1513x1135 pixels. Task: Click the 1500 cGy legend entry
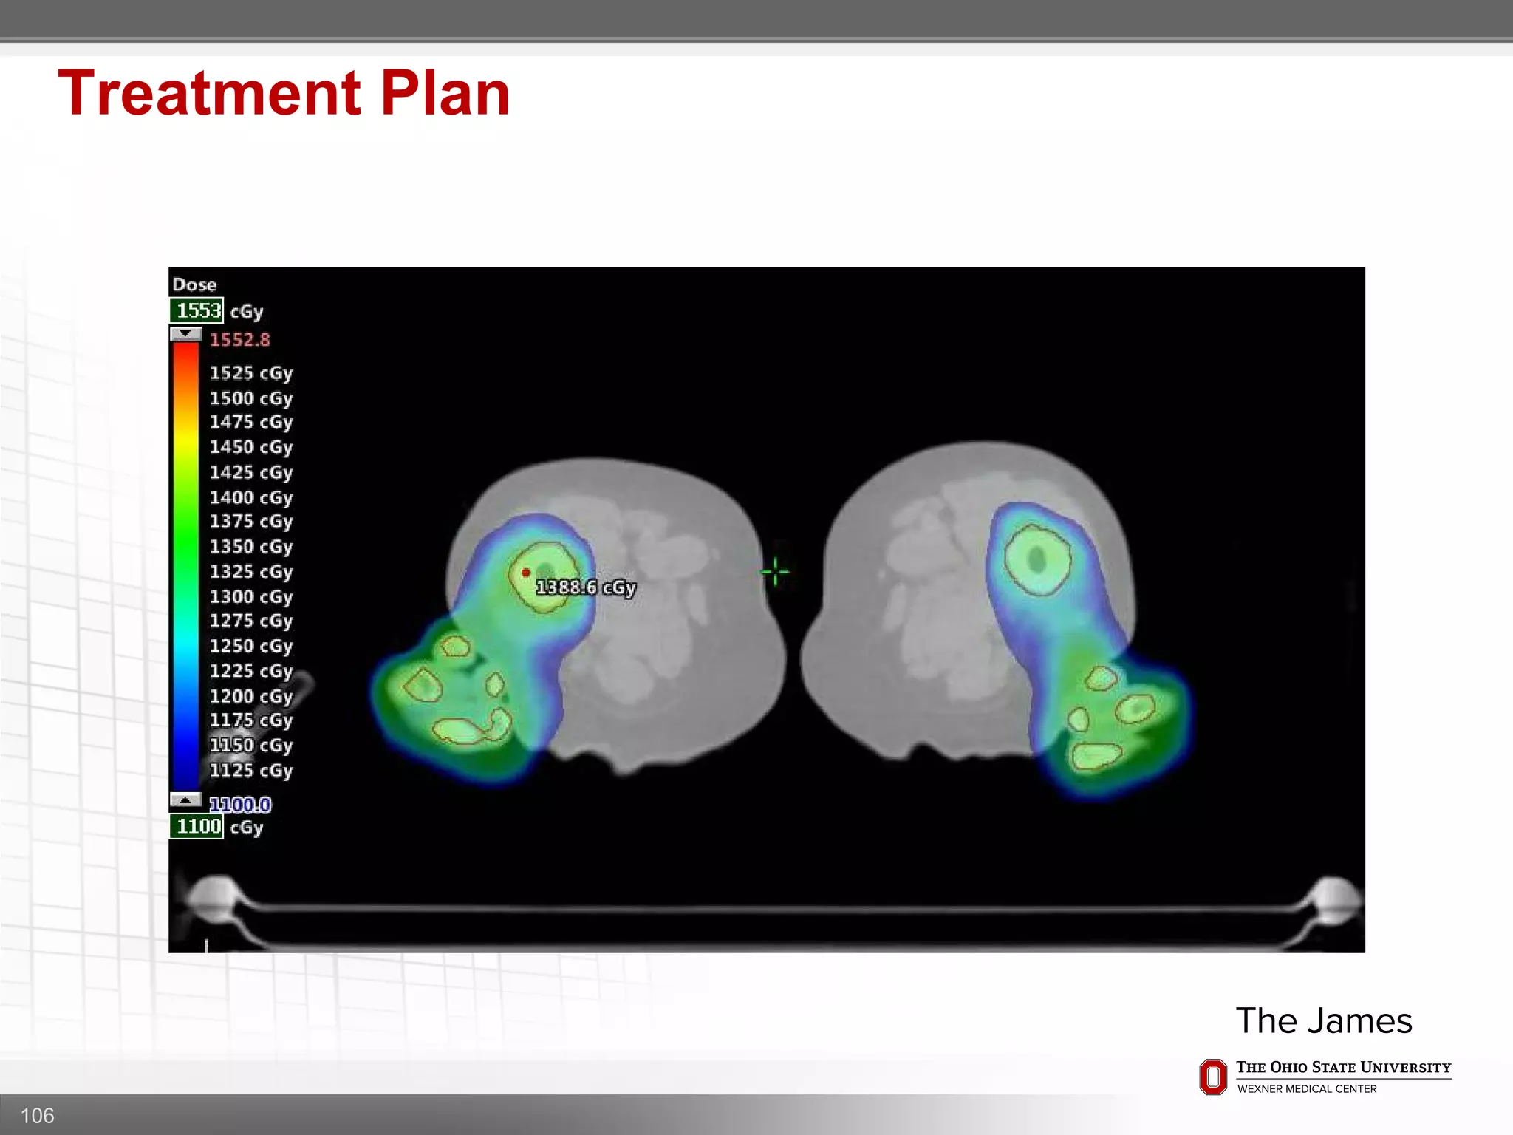click(x=251, y=398)
